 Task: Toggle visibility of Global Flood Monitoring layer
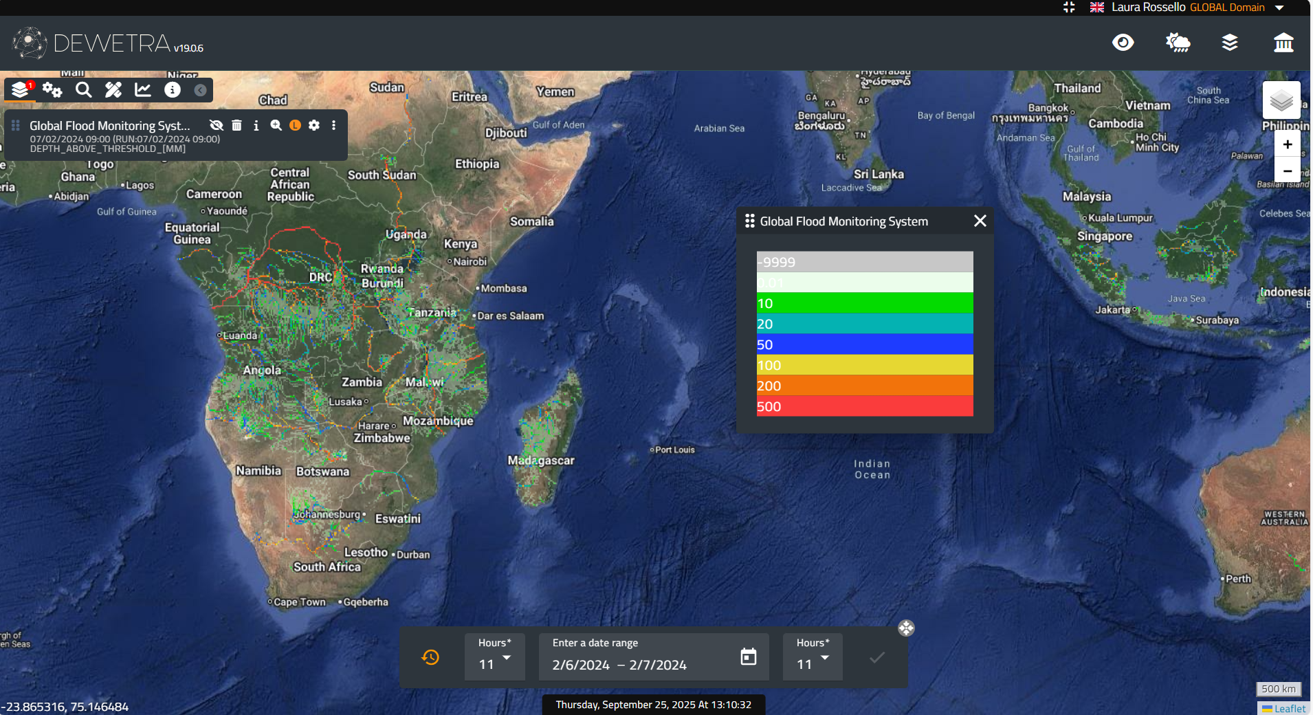pyautogui.click(x=217, y=125)
